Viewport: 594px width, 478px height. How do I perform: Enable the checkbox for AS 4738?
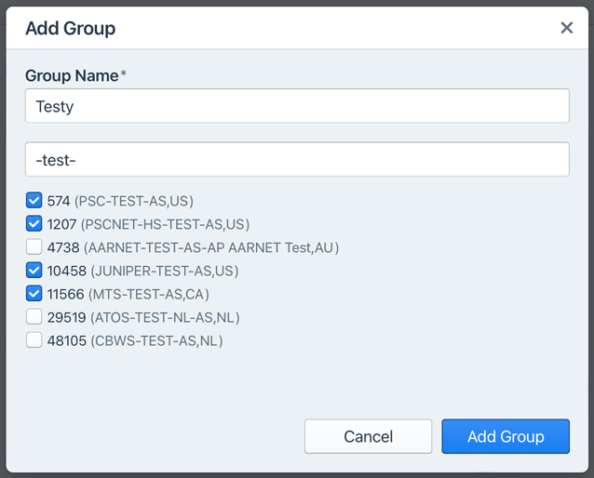pos(34,247)
